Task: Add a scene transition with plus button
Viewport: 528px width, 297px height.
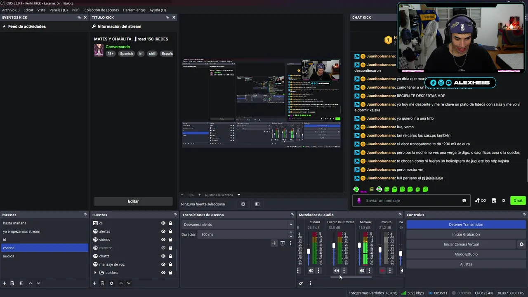Action: click(x=274, y=243)
